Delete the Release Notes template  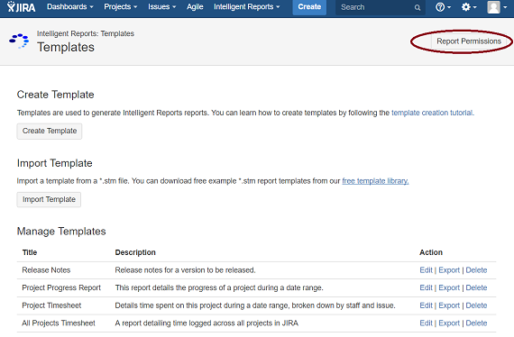tap(476, 270)
